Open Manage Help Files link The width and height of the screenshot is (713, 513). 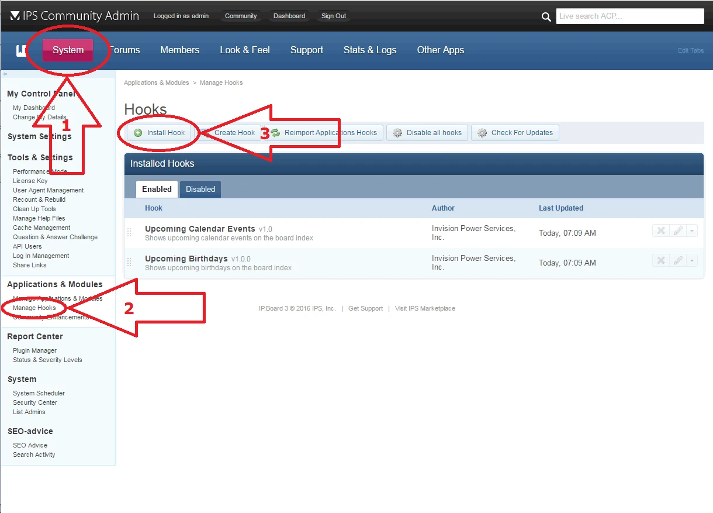click(x=39, y=218)
